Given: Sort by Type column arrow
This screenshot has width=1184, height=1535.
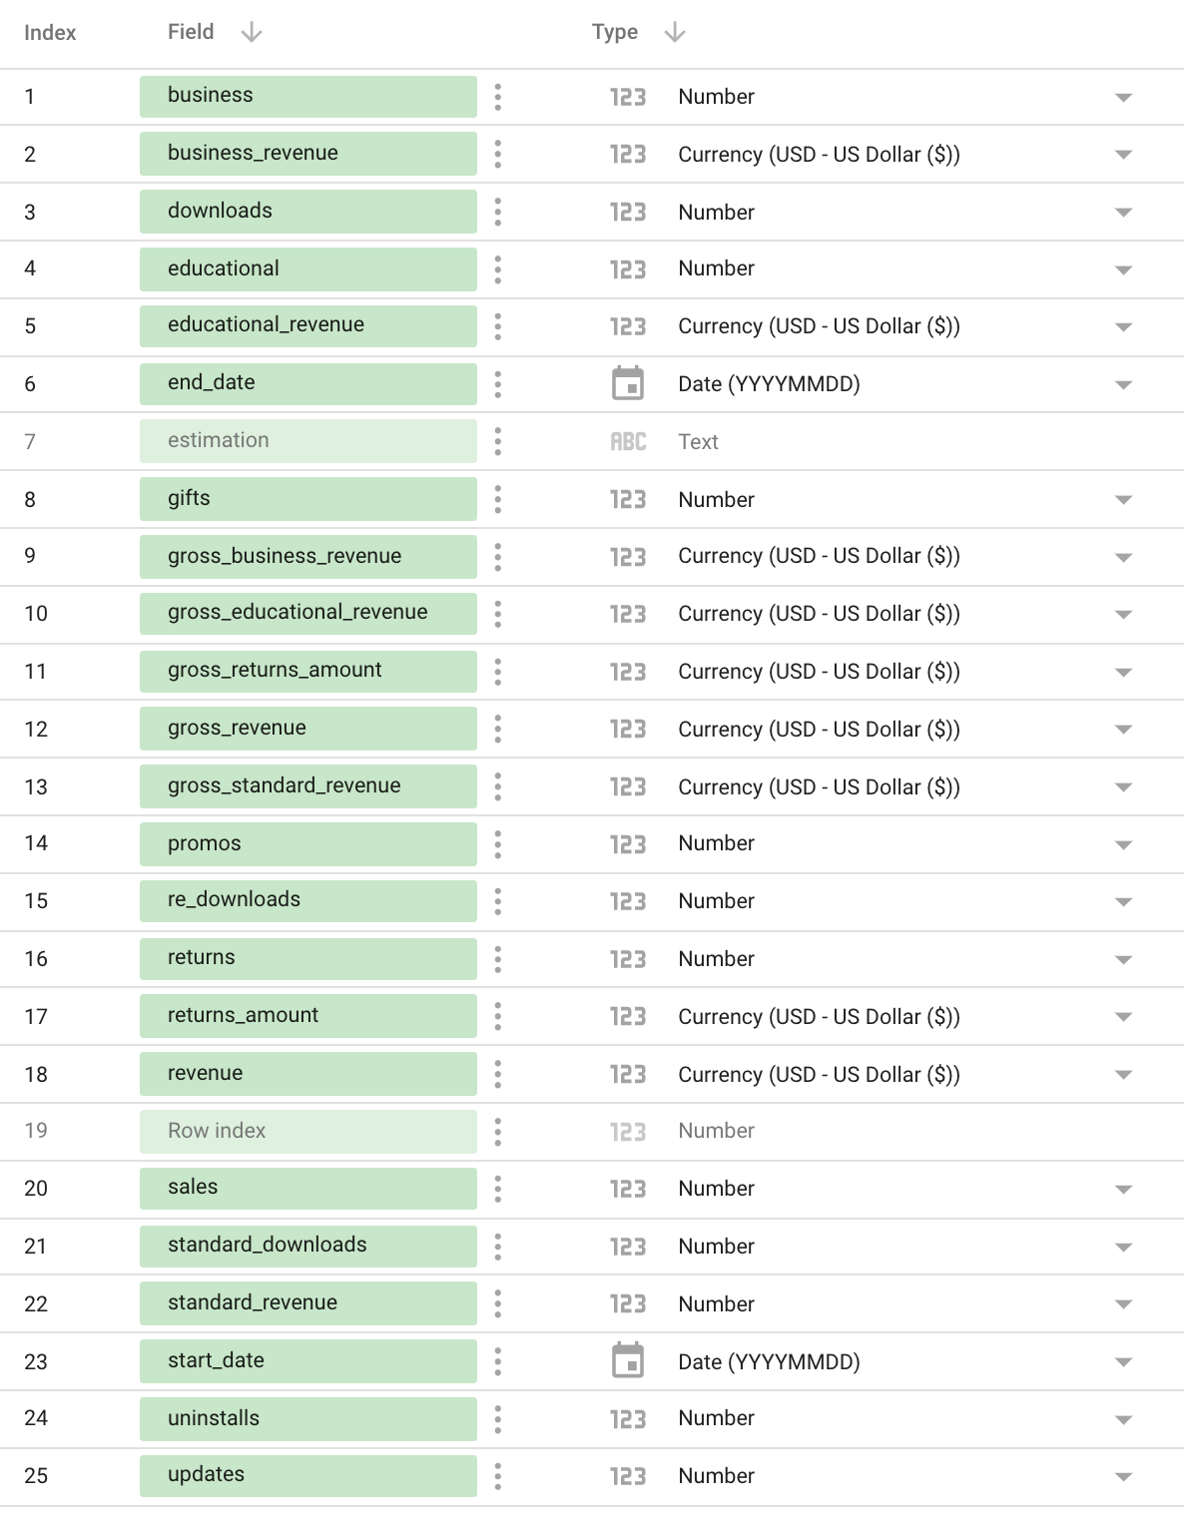Looking at the screenshot, I should 675,33.
